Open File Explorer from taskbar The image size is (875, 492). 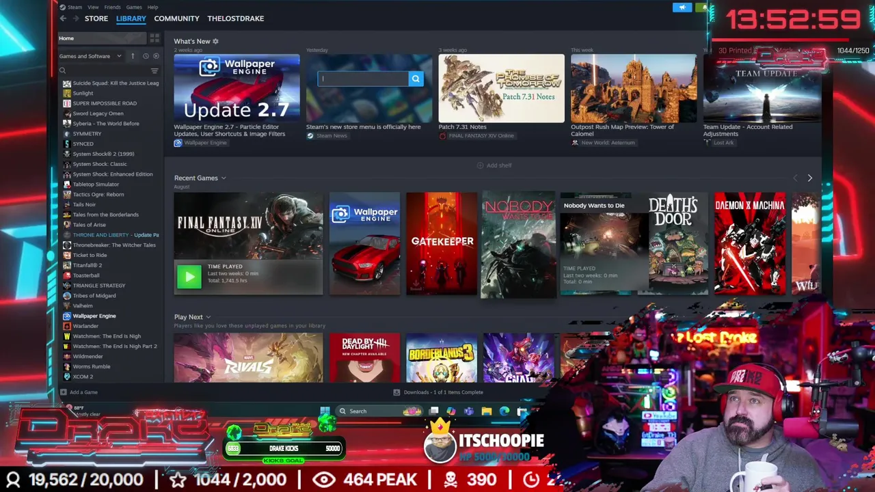487,411
